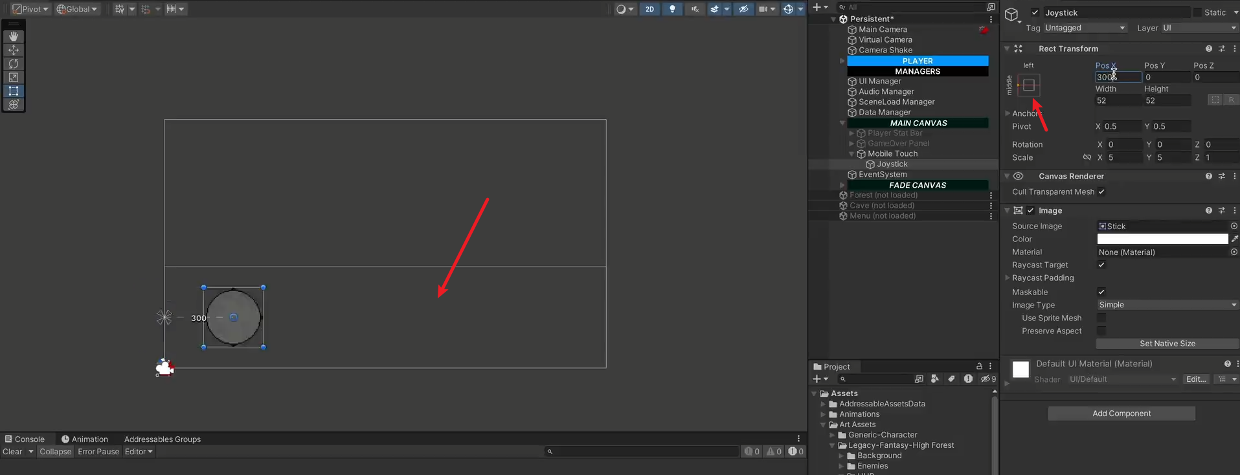
Task: Toggle scene lighting bulb icon
Action: (672, 9)
